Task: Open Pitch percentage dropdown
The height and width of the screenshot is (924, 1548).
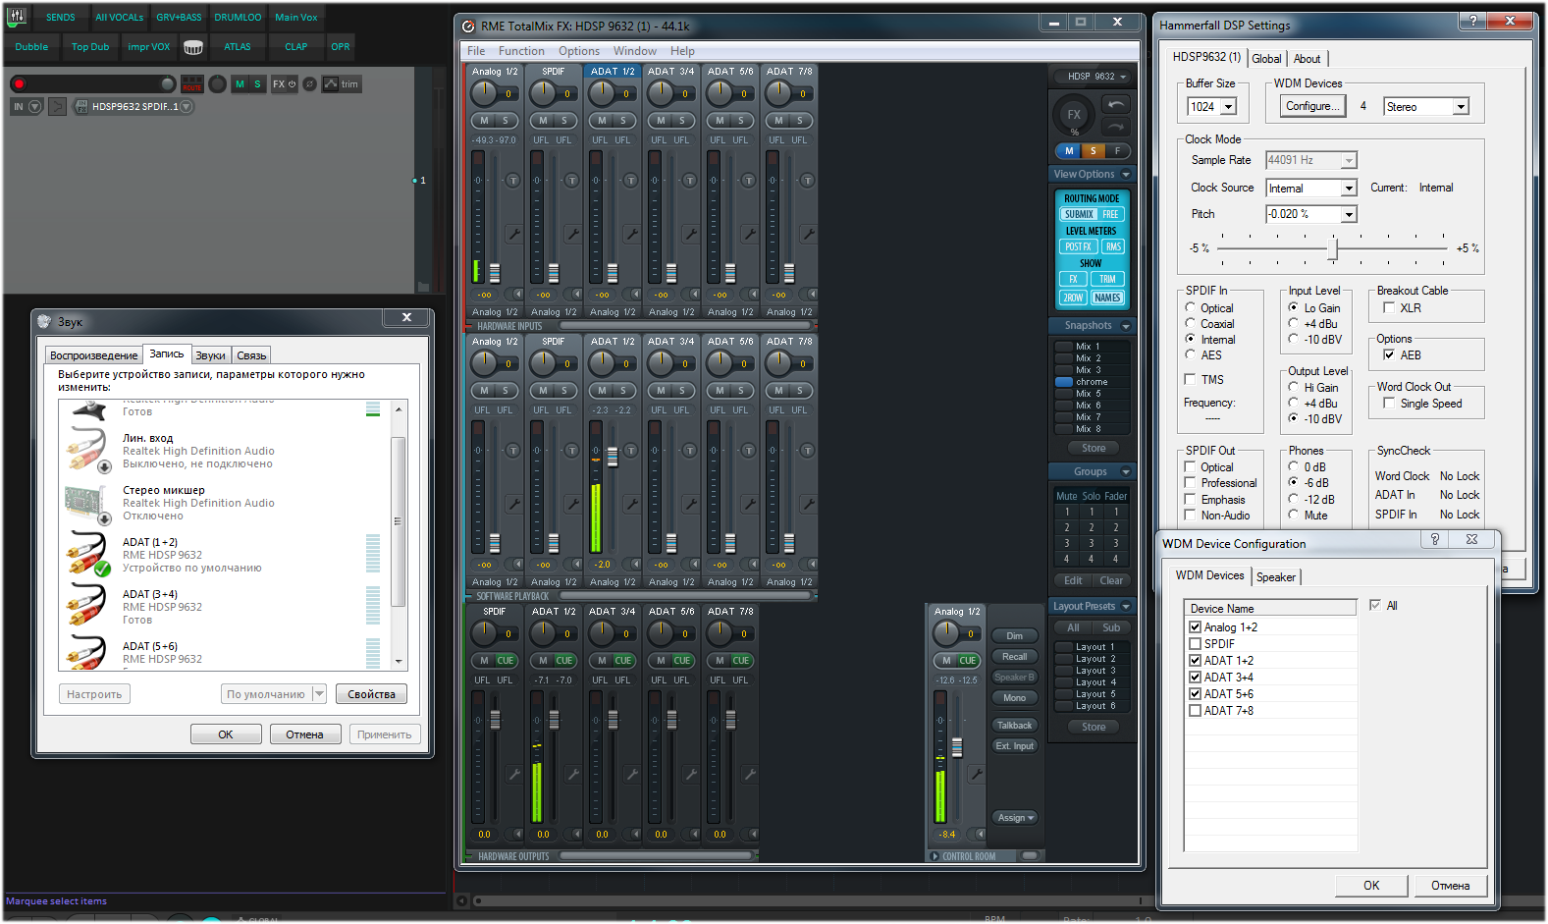Action: point(1349,214)
